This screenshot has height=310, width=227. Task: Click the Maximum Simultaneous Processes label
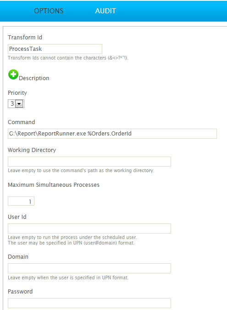point(54,185)
